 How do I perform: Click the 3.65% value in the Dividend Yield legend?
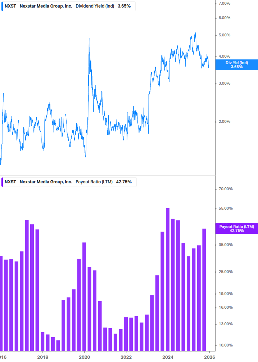124,6
